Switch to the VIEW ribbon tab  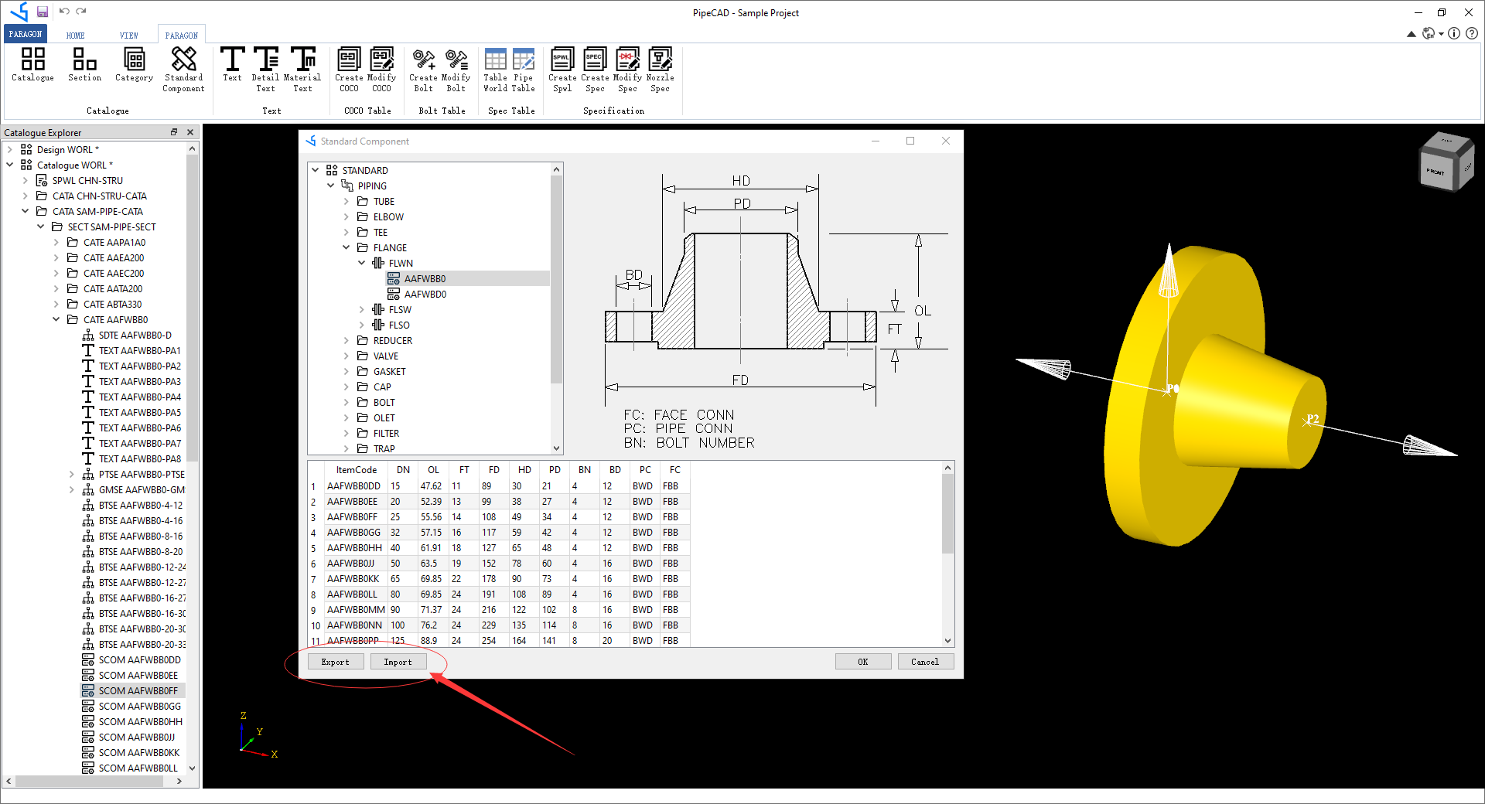point(128,34)
